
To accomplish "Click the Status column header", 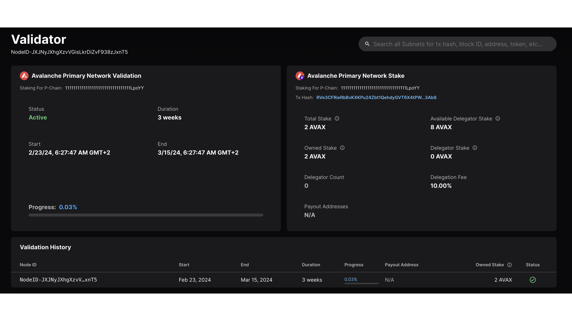I will click(x=533, y=265).
